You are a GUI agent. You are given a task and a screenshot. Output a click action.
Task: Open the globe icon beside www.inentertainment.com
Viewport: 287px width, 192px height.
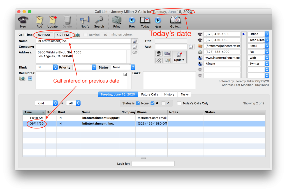click(200, 58)
